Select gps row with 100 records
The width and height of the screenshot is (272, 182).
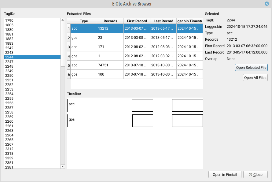click(x=137, y=75)
